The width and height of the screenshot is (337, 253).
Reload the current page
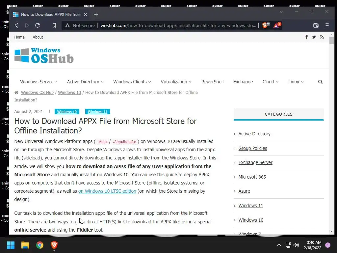coord(38,25)
